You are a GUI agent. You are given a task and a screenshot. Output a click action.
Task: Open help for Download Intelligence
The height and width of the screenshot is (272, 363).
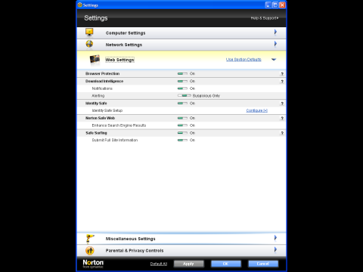(x=282, y=82)
